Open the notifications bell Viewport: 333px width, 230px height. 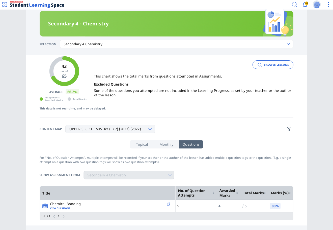click(x=305, y=5)
